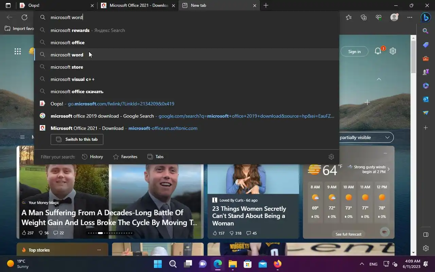Select the microsoft office suggestion
This screenshot has height=272, width=435.
click(187, 42)
